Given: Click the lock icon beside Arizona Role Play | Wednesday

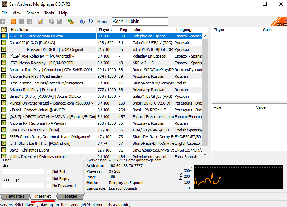Looking at the screenshot, I should tap(4, 76).
